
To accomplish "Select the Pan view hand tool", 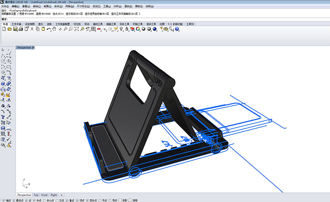I will click(54, 29).
